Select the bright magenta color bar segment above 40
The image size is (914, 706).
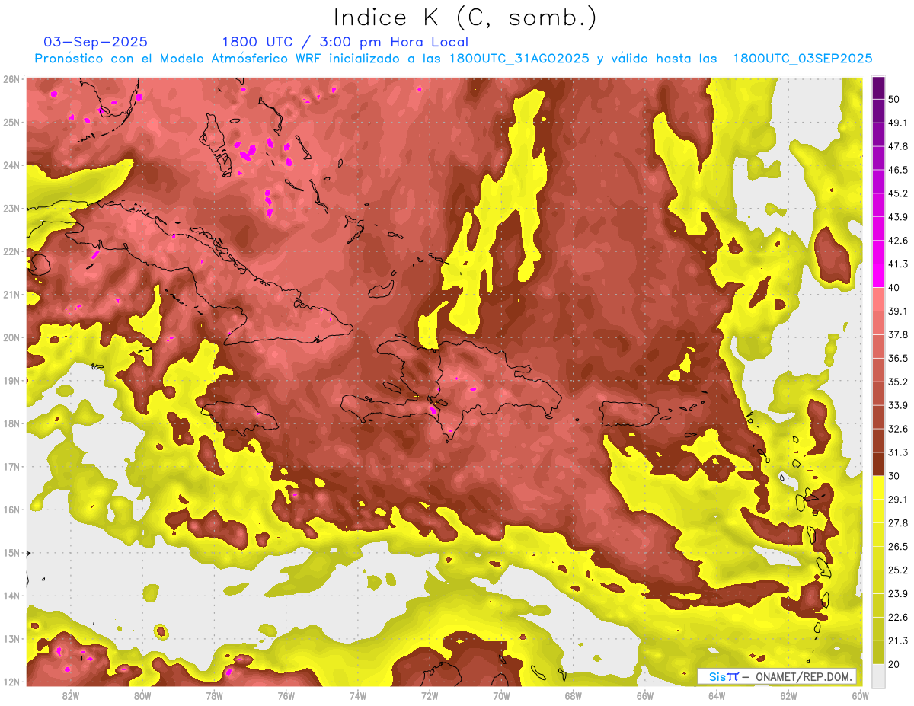(878, 276)
